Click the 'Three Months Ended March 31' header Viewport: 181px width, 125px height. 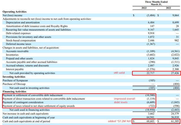click(x=156, y=3)
